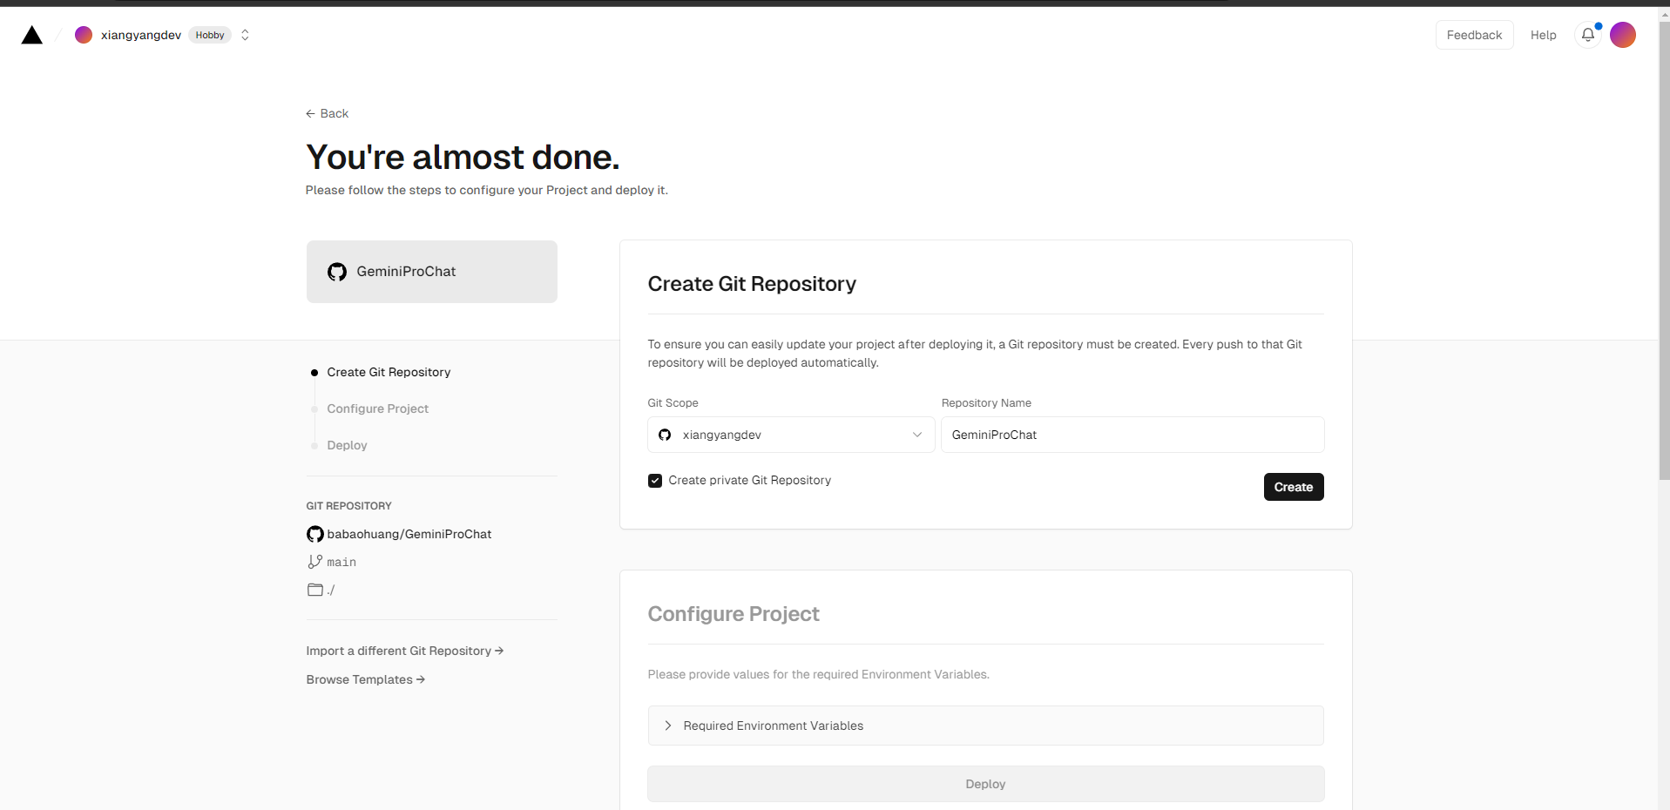Screen dimensions: 1670x810
Task: Go back using the Back link
Action: click(x=328, y=113)
